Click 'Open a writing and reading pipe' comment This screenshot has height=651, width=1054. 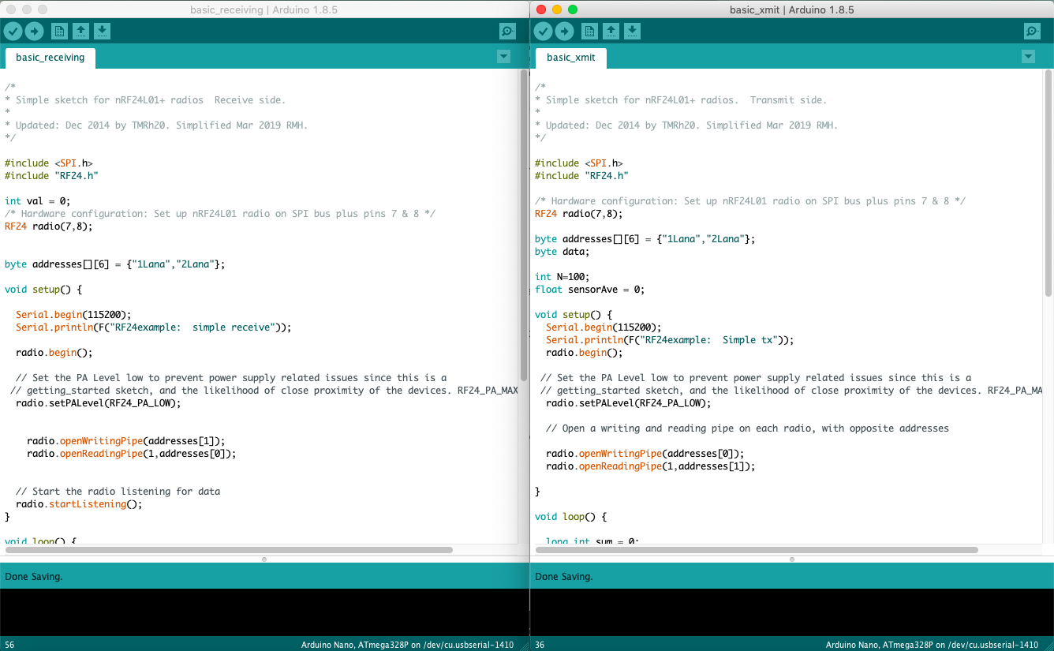[x=747, y=428]
